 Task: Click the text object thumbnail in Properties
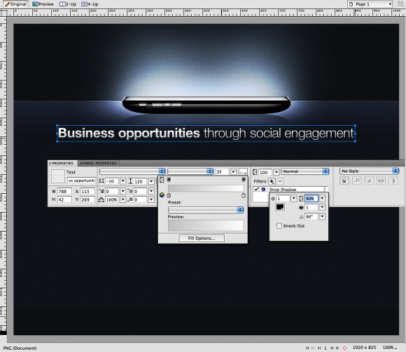[58, 176]
